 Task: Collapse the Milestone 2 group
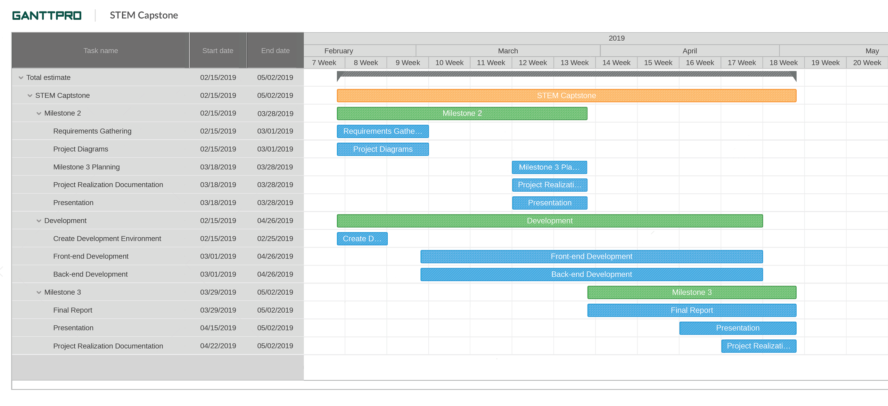(x=39, y=113)
